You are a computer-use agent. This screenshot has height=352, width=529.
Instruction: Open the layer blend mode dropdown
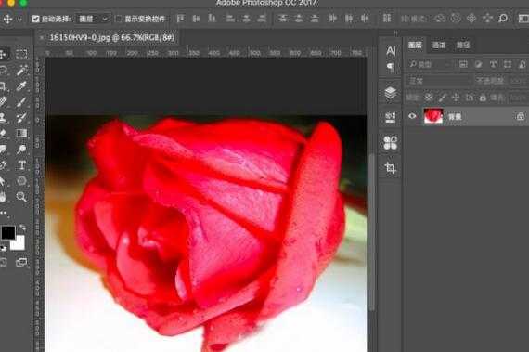tap(439, 81)
